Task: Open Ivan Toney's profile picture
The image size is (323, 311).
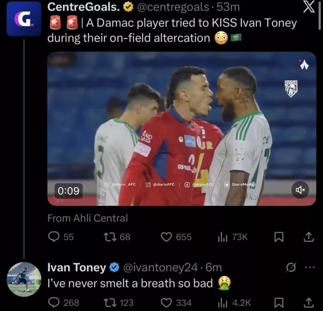Action: (24, 279)
